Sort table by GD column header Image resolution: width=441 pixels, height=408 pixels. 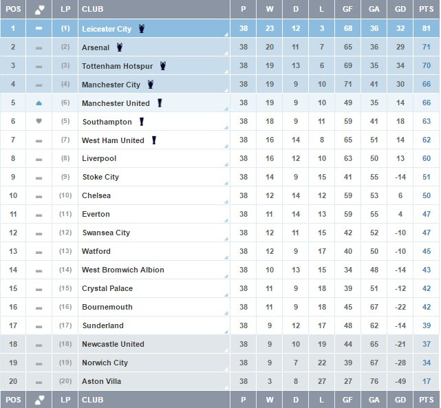click(400, 9)
